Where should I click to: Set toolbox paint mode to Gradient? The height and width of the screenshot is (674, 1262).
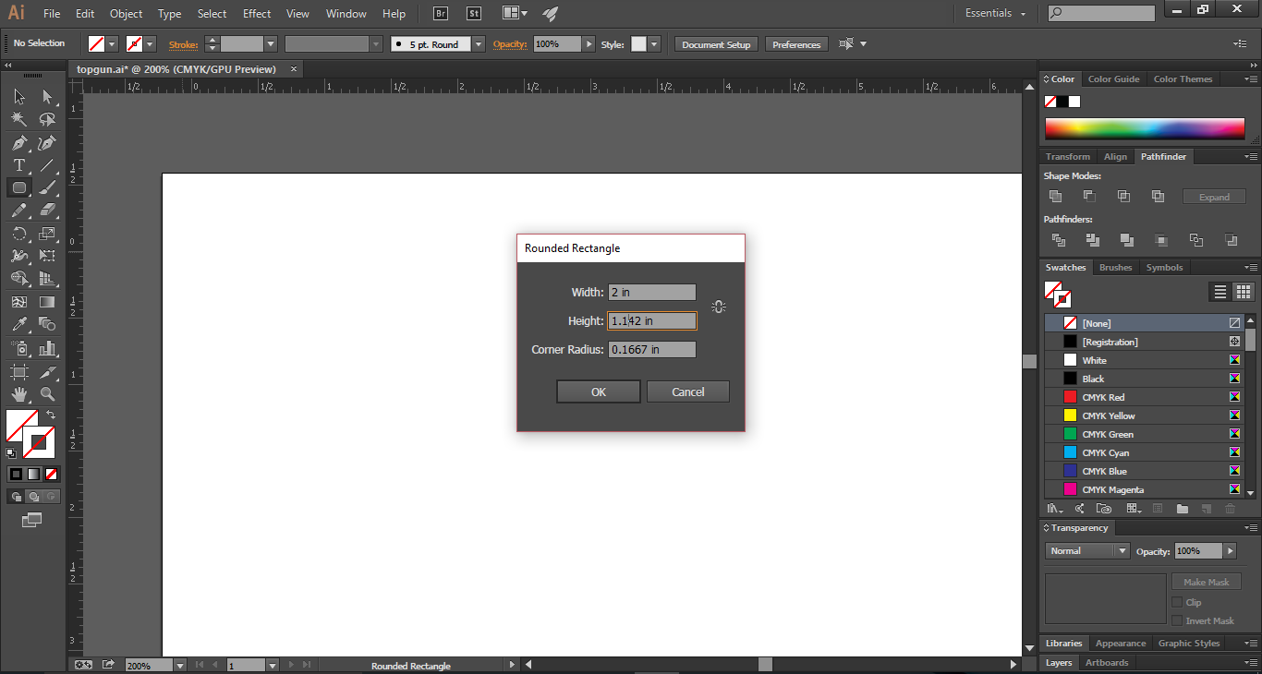tap(33, 474)
